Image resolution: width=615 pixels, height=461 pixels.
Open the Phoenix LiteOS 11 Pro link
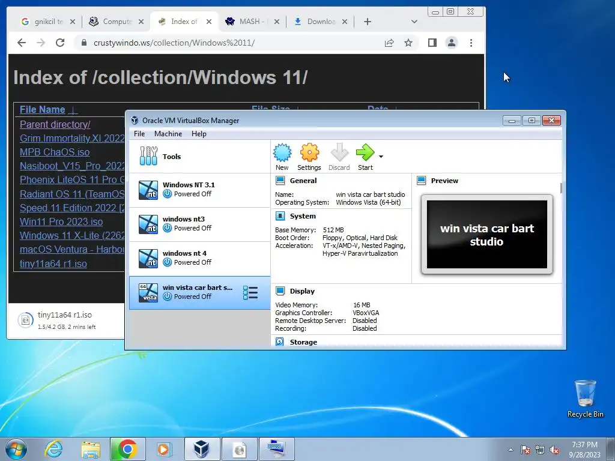click(x=72, y=179)
